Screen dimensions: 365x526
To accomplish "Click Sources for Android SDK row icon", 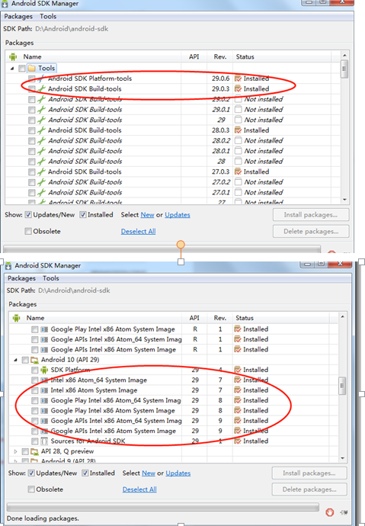I will pos(44,441).
